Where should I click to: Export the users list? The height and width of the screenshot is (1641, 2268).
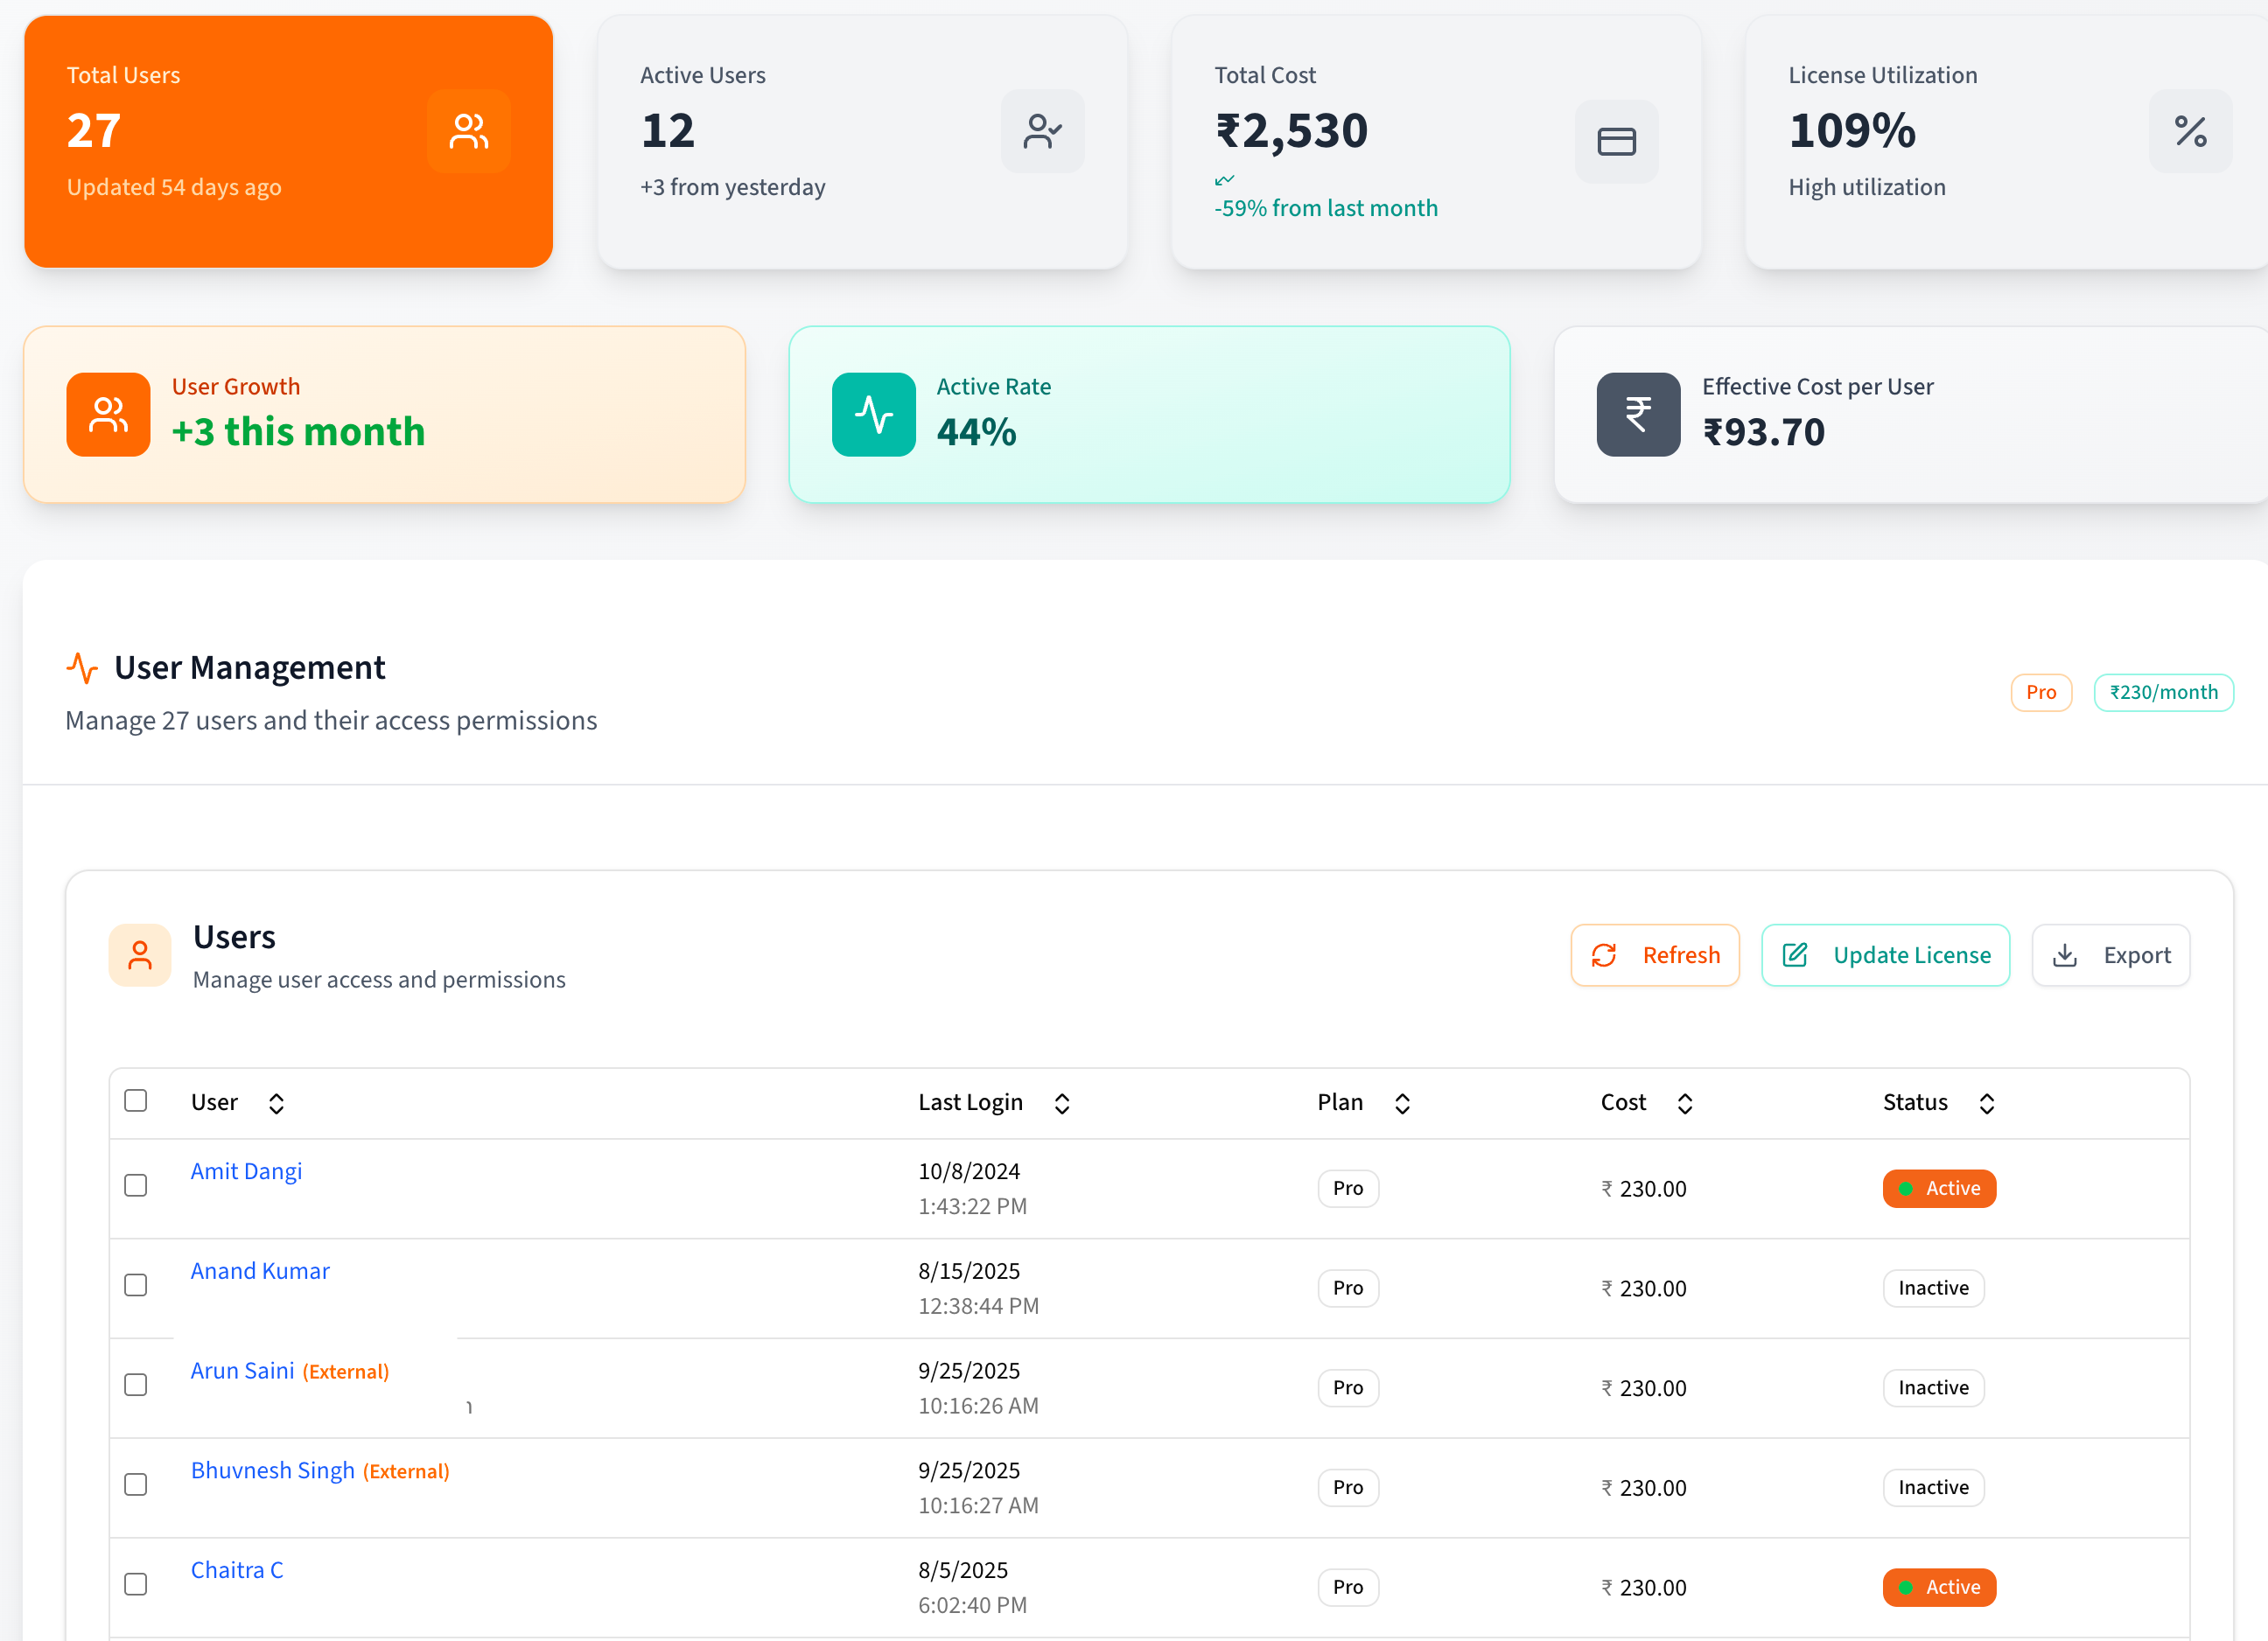(x=2110, y=955)
